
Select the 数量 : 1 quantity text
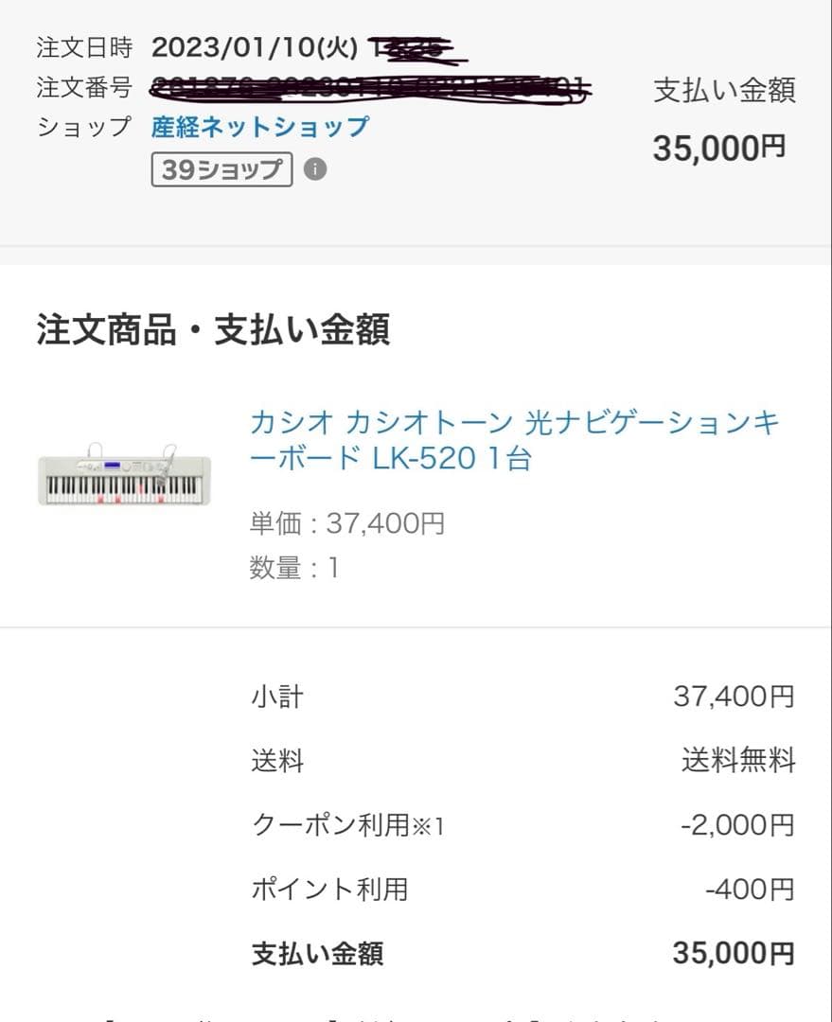293,568
